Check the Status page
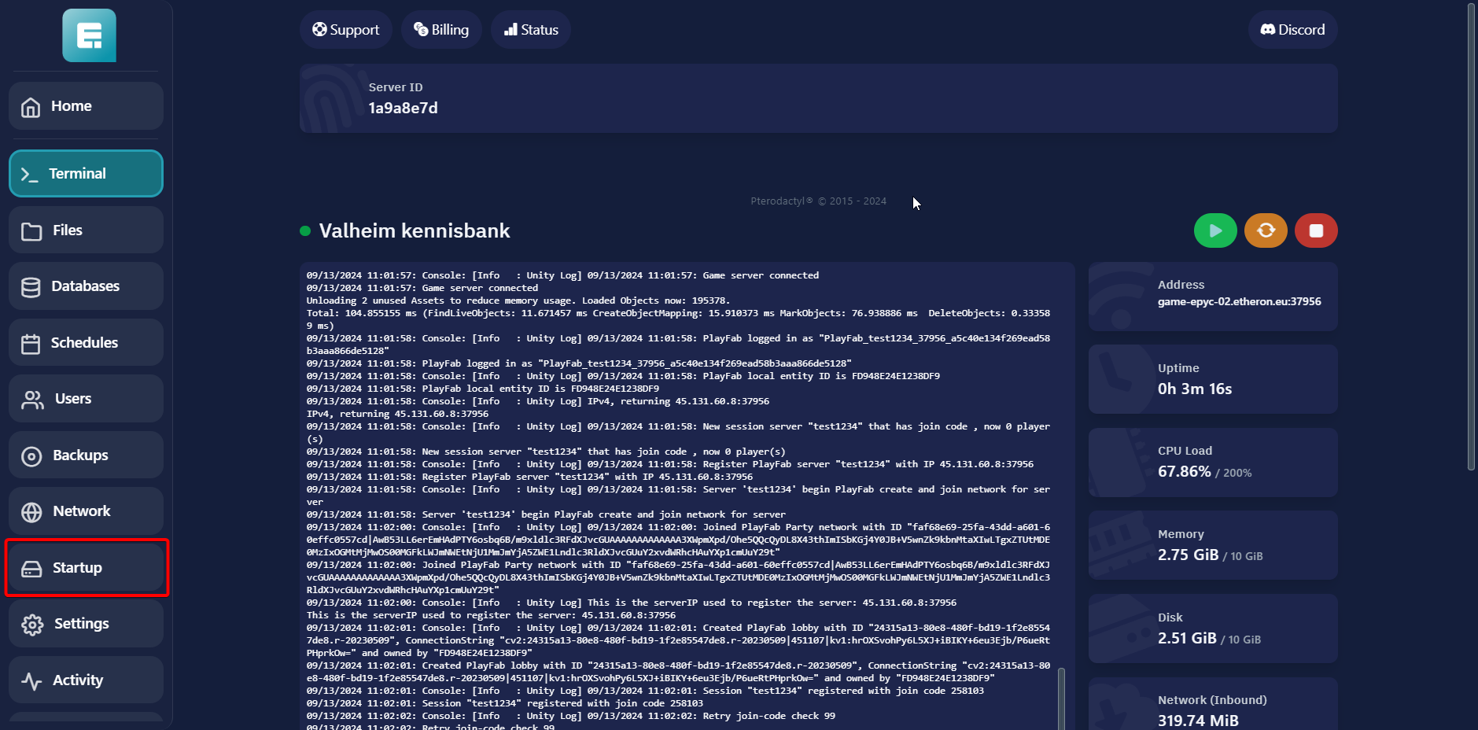 point(531,30)
